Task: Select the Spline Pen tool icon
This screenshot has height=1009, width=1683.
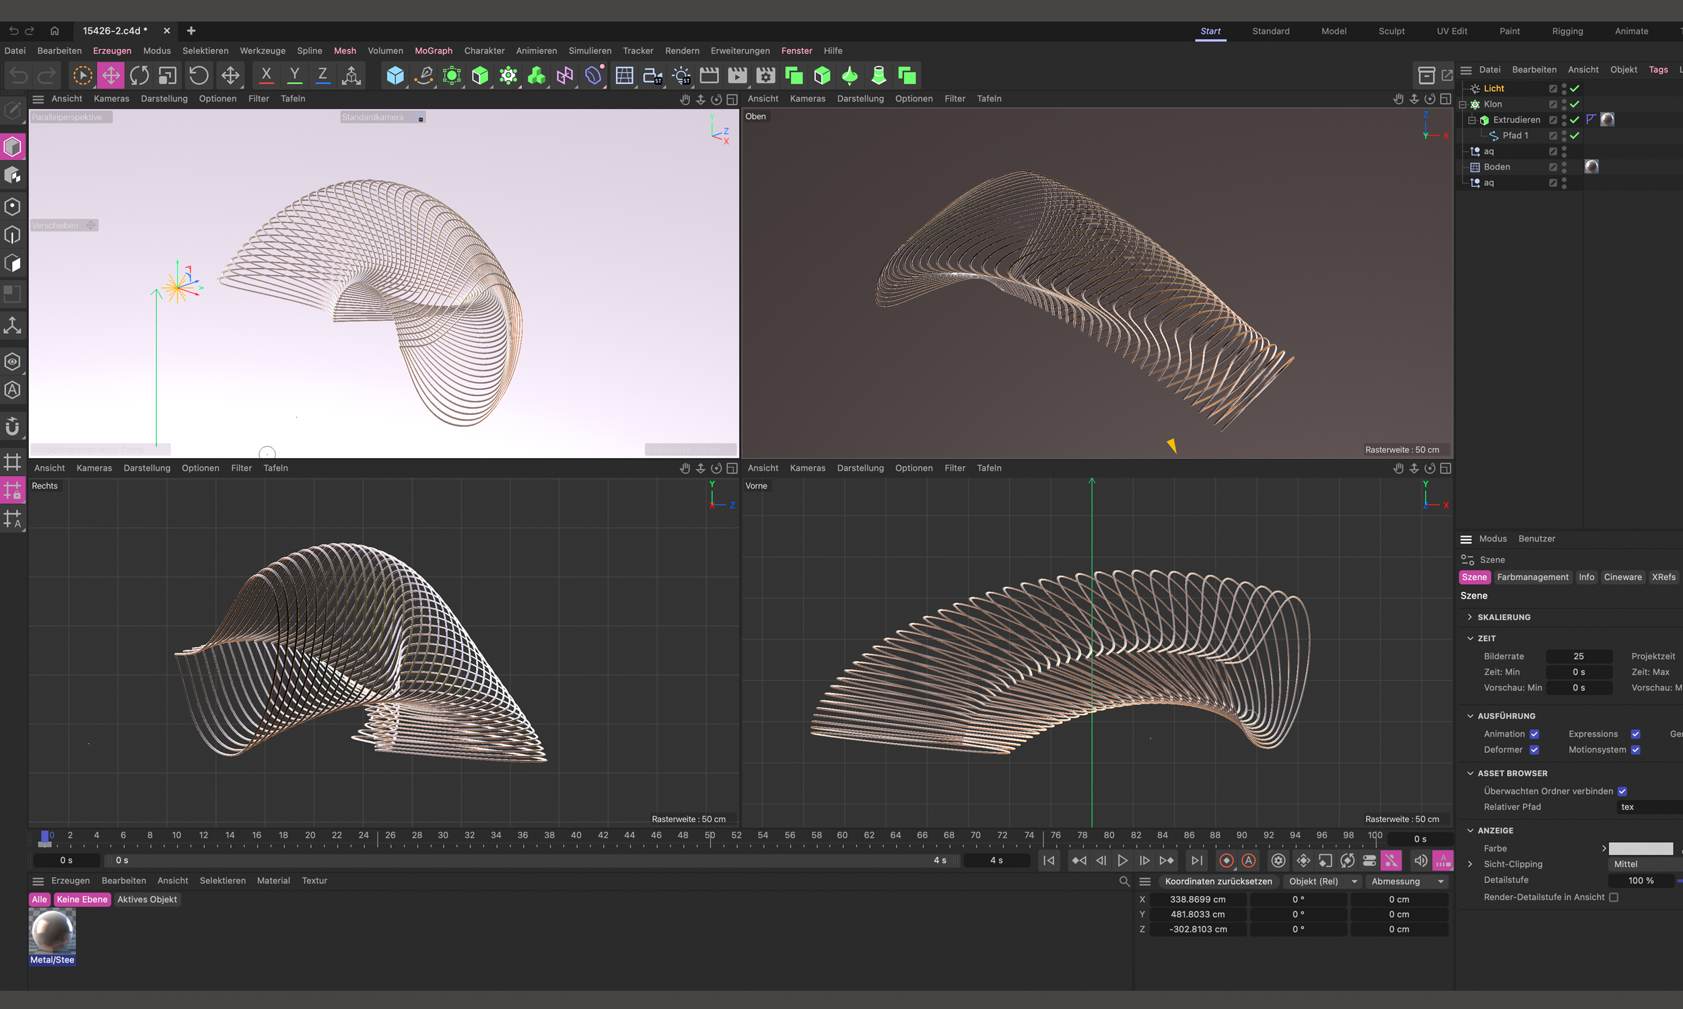Action: pyautogui.click(x=424, y=75)
